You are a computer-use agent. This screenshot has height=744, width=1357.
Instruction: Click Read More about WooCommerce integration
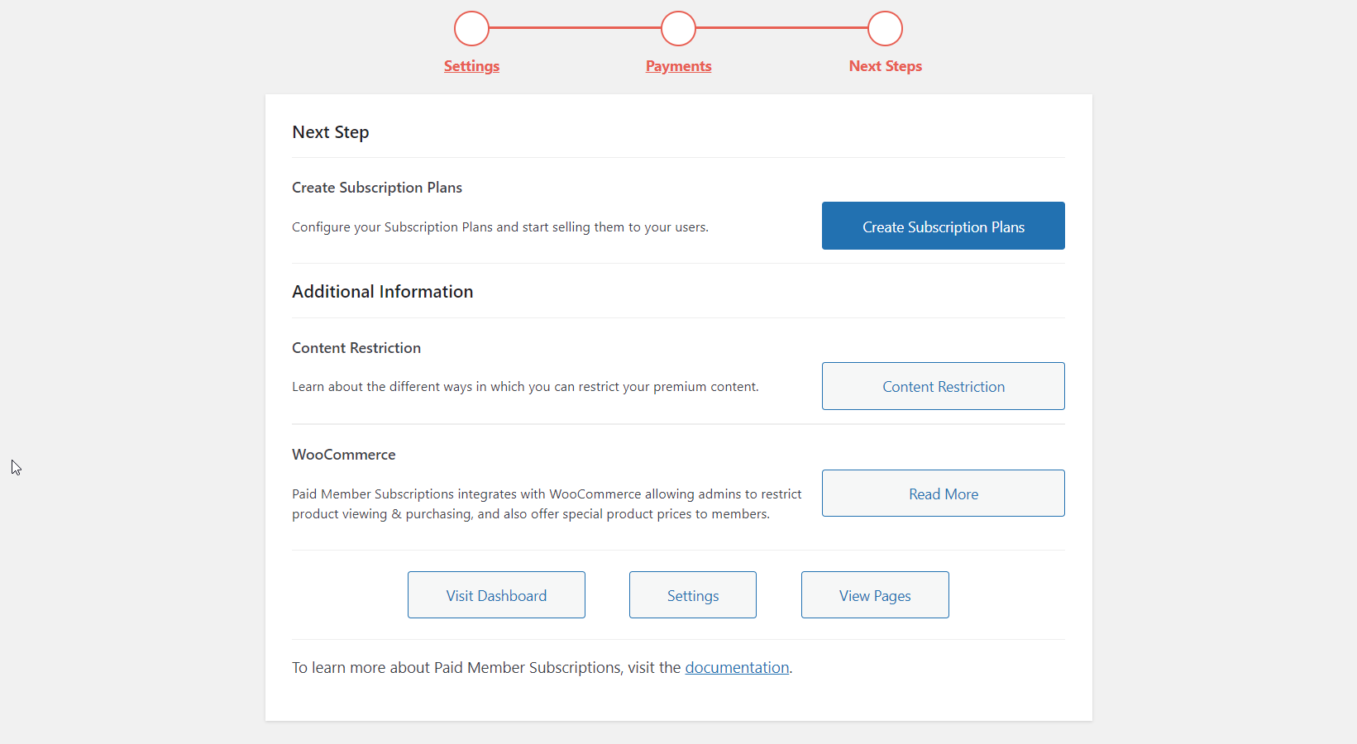tap(943, 493)
